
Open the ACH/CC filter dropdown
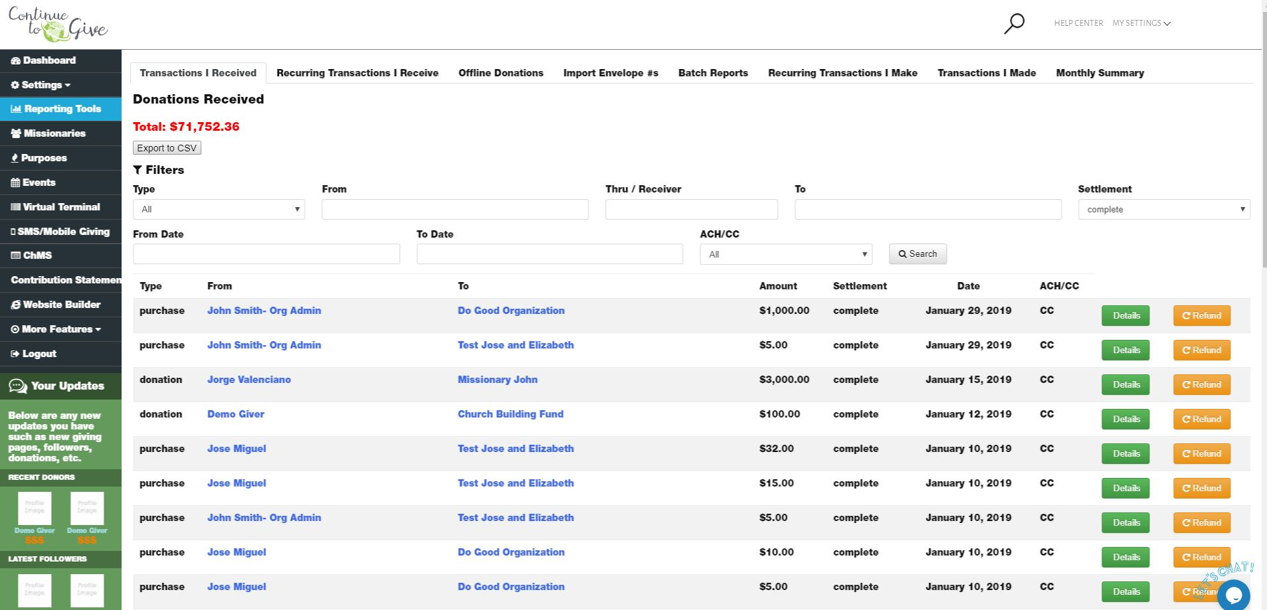pos(786,254)
